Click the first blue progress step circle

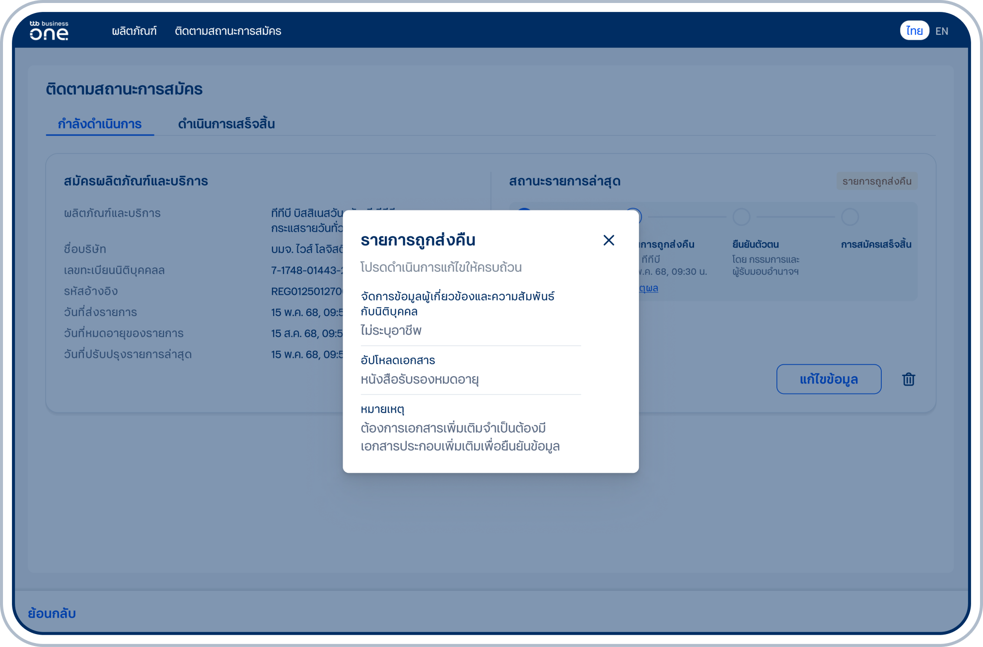point(525,217)
